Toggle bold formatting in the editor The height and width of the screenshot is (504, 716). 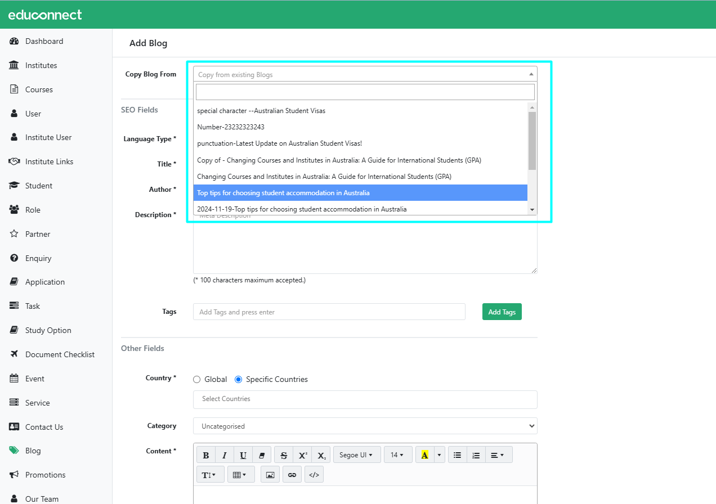(x=206, y=455)
